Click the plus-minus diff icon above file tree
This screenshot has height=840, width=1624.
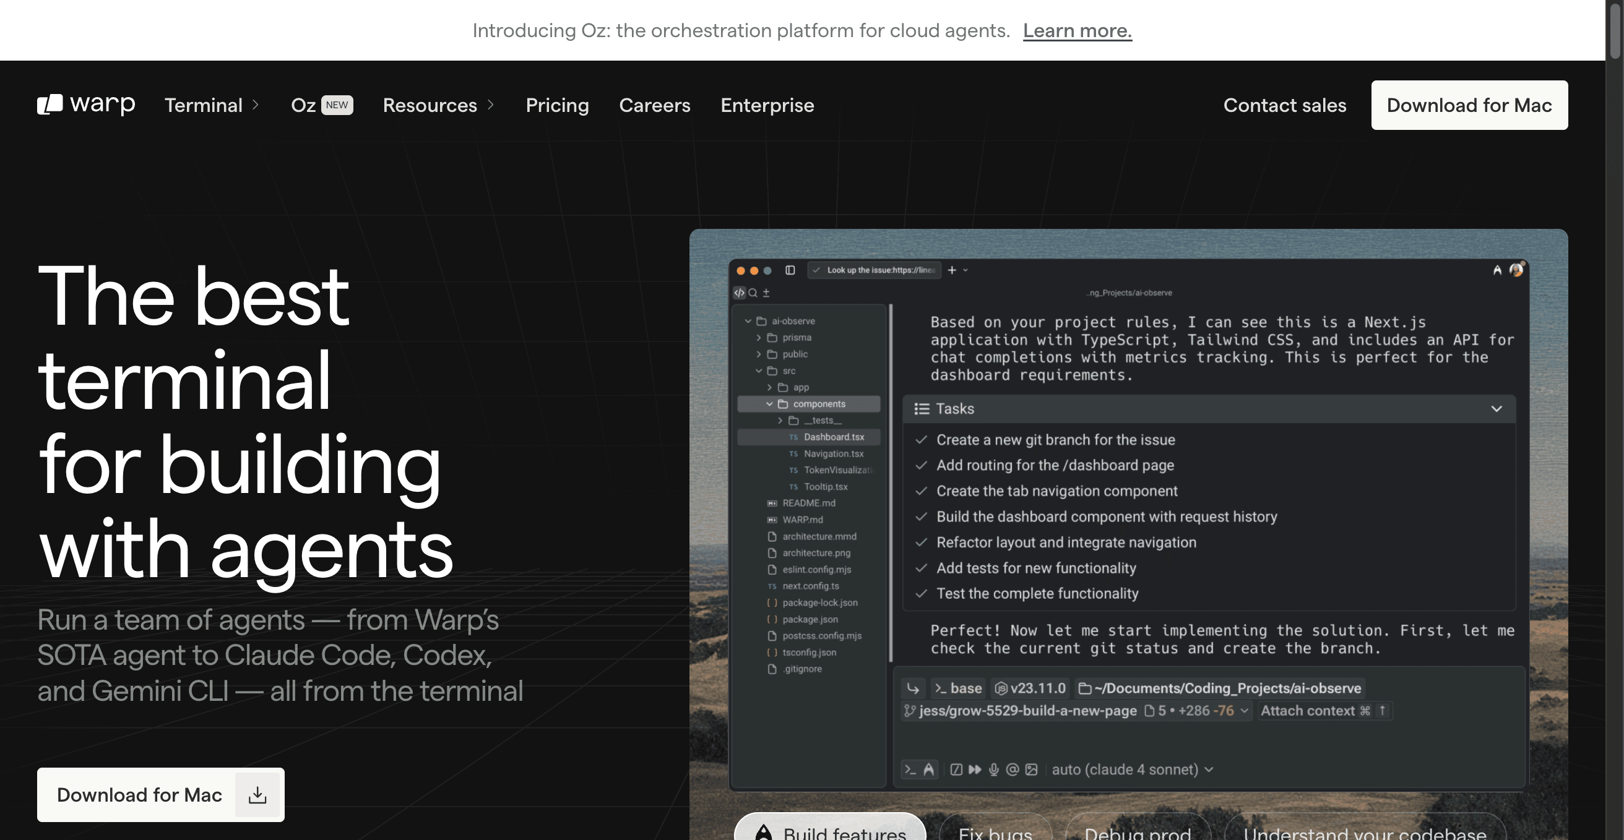pos(766,293)
